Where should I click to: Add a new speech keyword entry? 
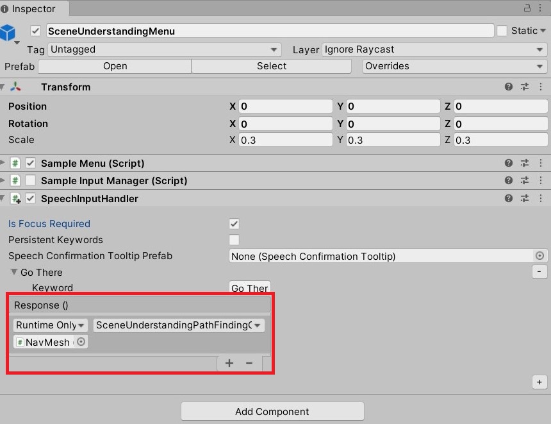point(539,382)
